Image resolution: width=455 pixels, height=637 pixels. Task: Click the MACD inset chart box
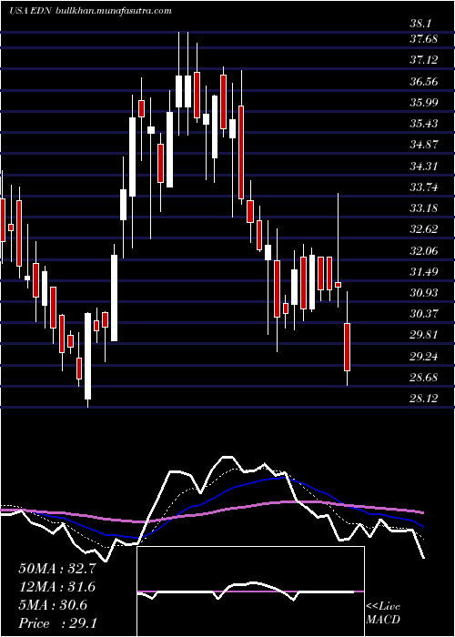250,591
